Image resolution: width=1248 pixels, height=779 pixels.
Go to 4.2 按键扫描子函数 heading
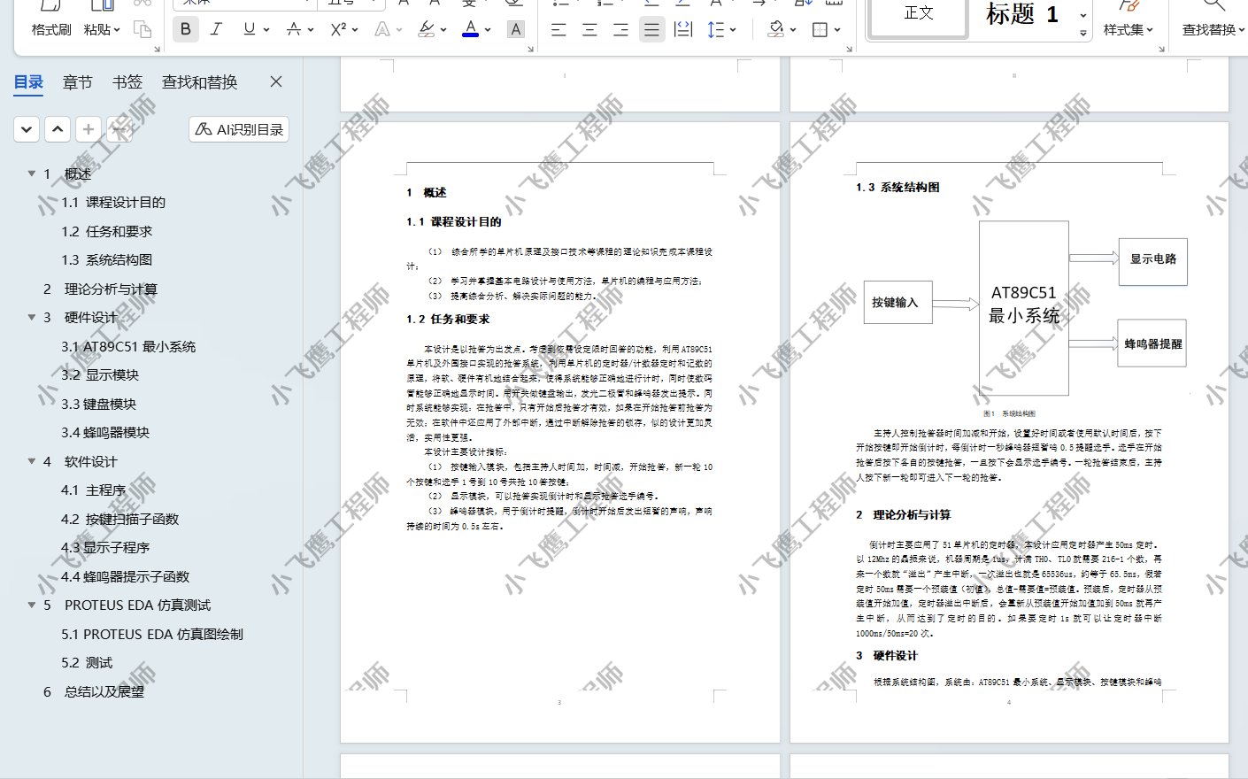(120, 519)
